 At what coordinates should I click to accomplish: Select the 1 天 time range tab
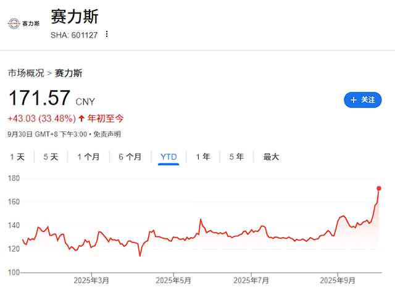pos(17,157)
